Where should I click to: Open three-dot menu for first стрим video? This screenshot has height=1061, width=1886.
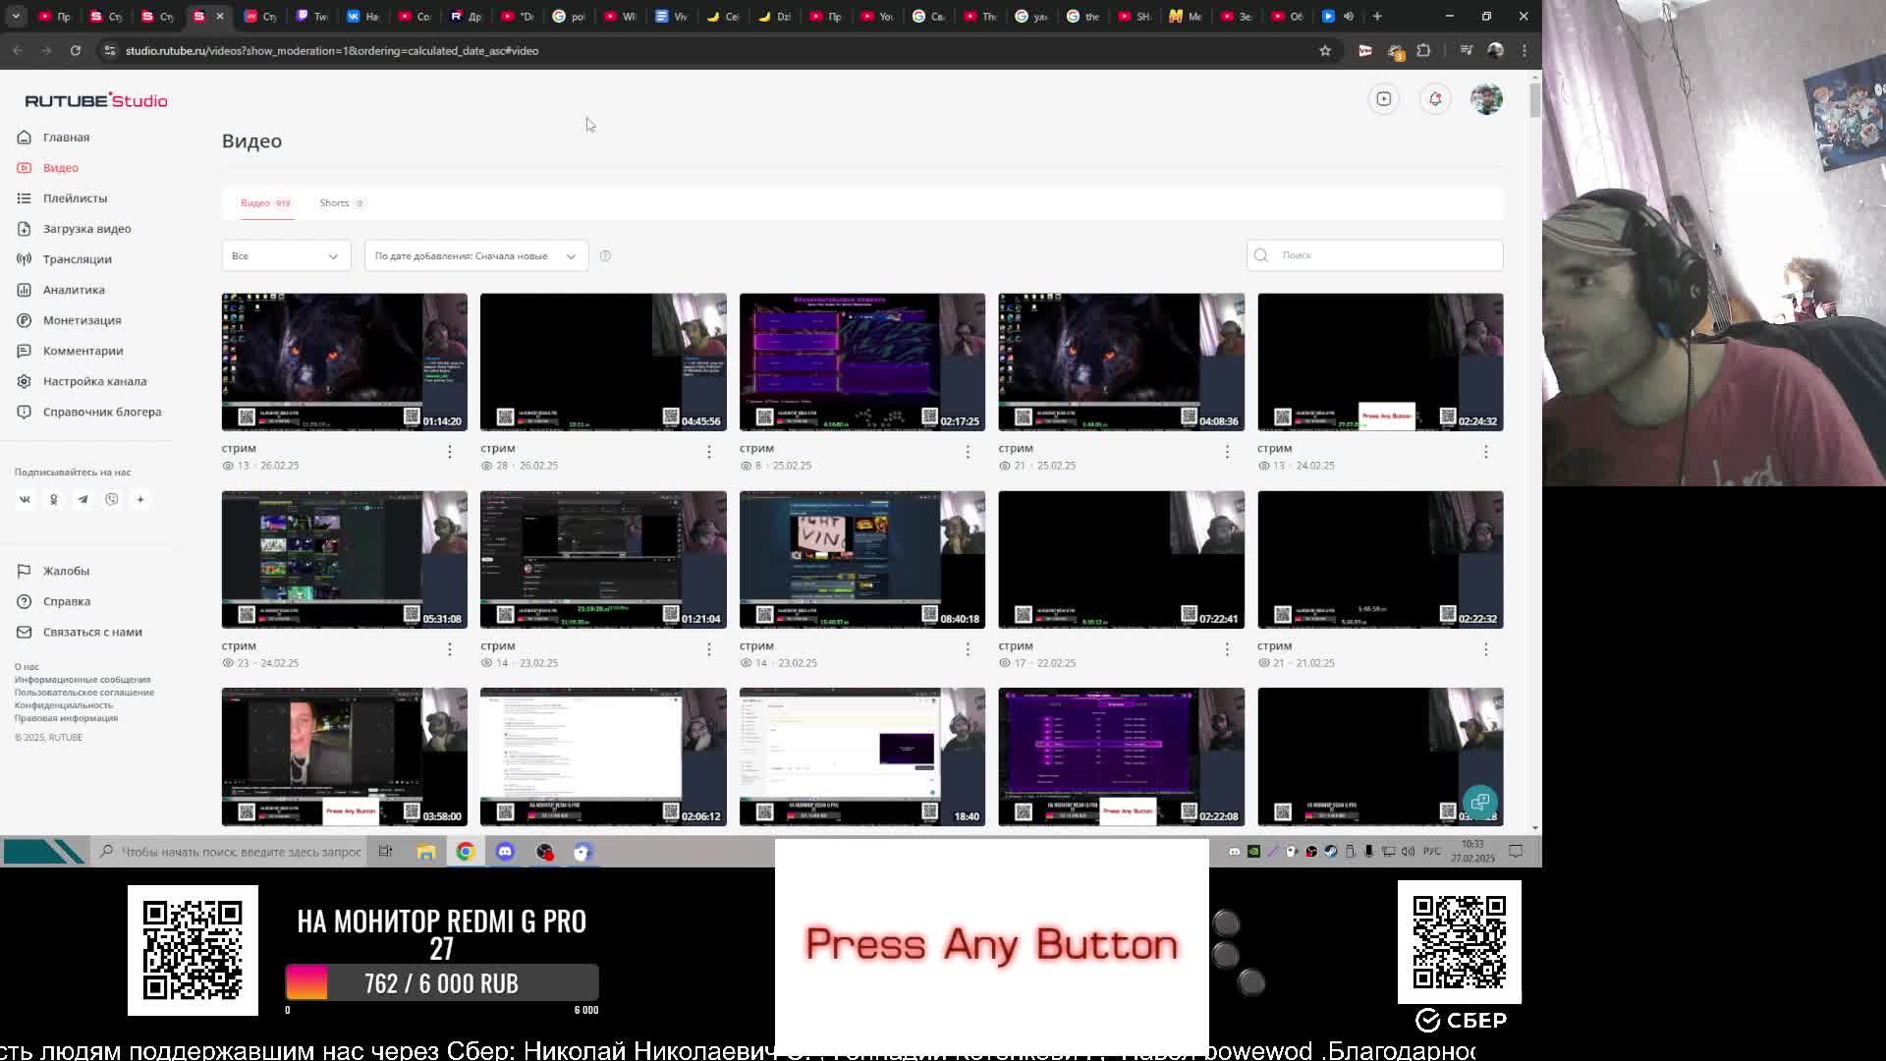click(x=450, y=451)
